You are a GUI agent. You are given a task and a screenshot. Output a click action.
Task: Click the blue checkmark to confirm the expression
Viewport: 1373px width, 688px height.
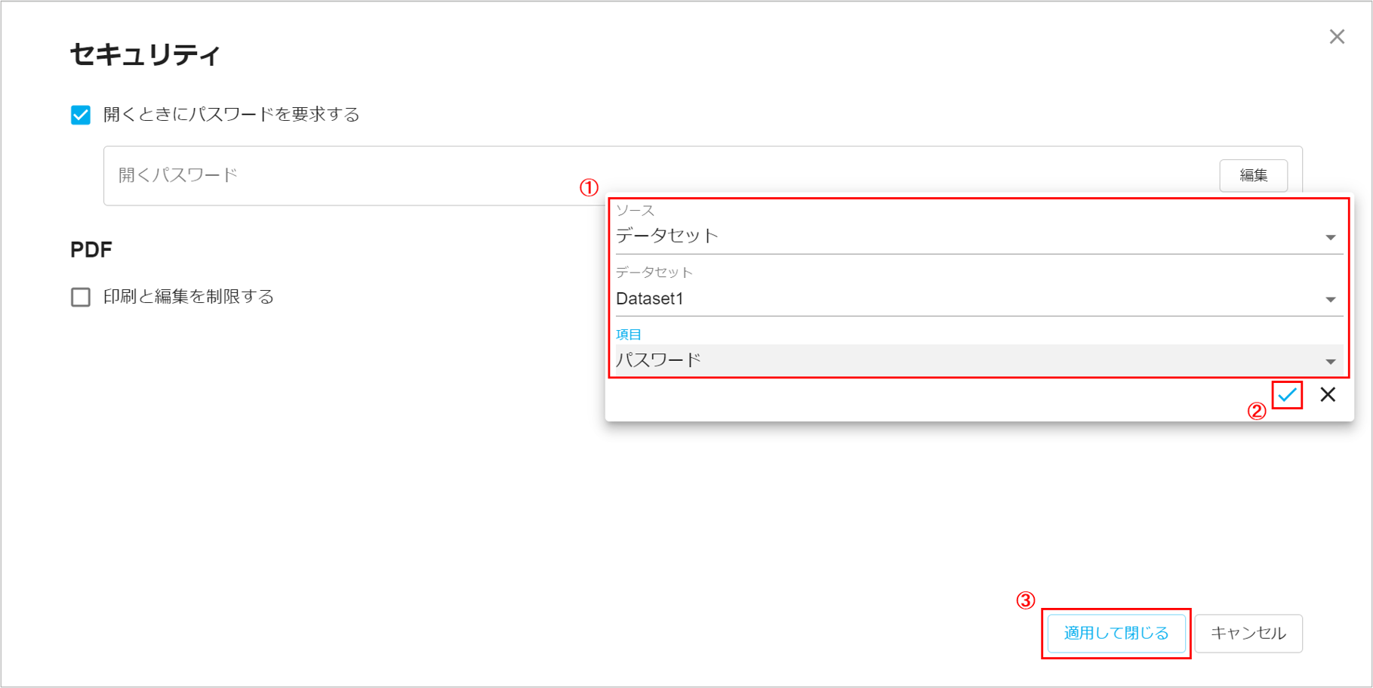1287,394
